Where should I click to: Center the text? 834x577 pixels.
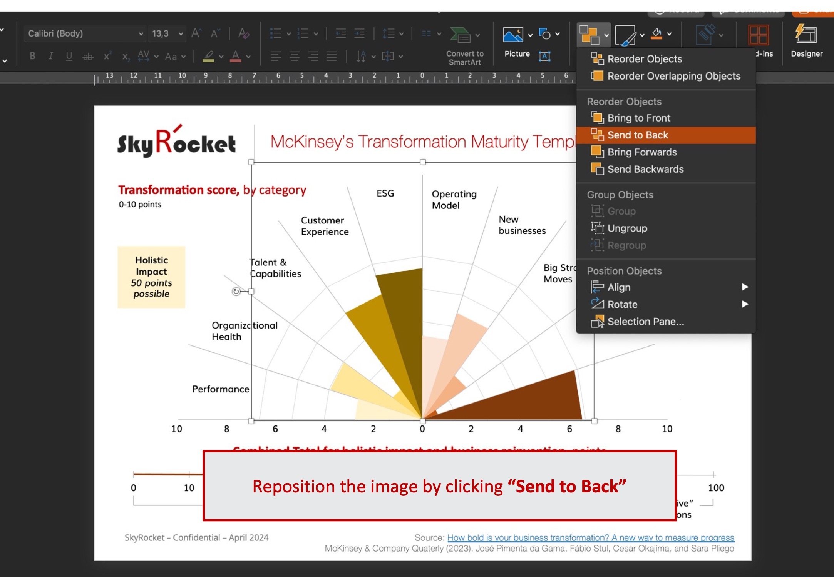295,56
